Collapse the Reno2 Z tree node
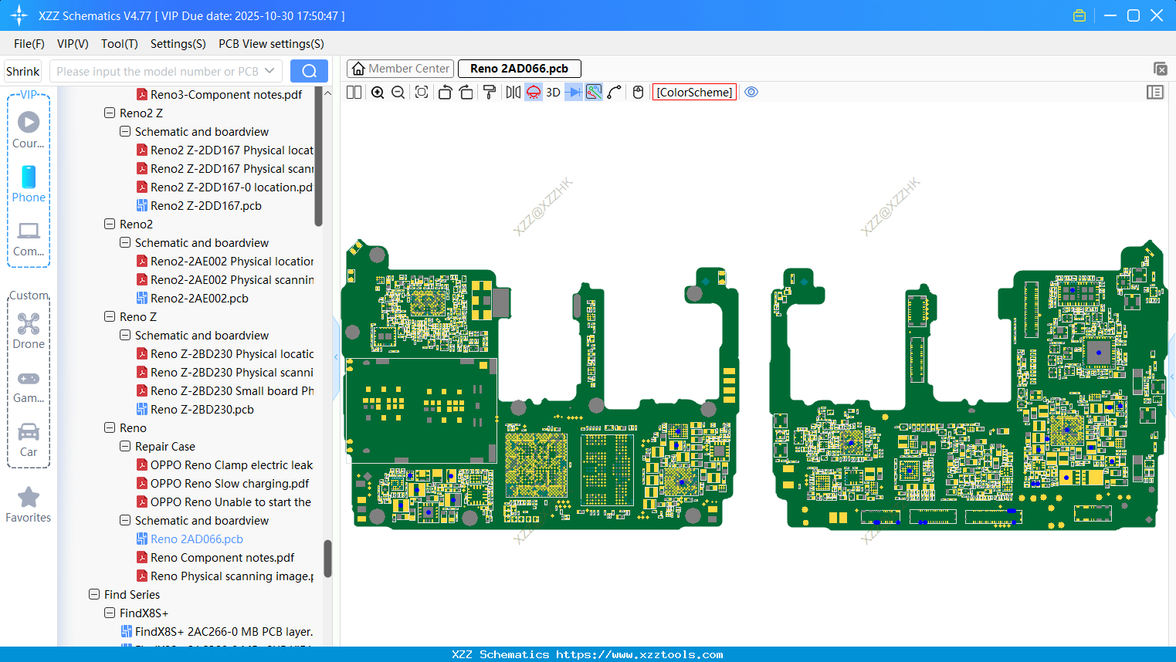The height and width of the screenshot is (662, 1176). pos(110,113)
